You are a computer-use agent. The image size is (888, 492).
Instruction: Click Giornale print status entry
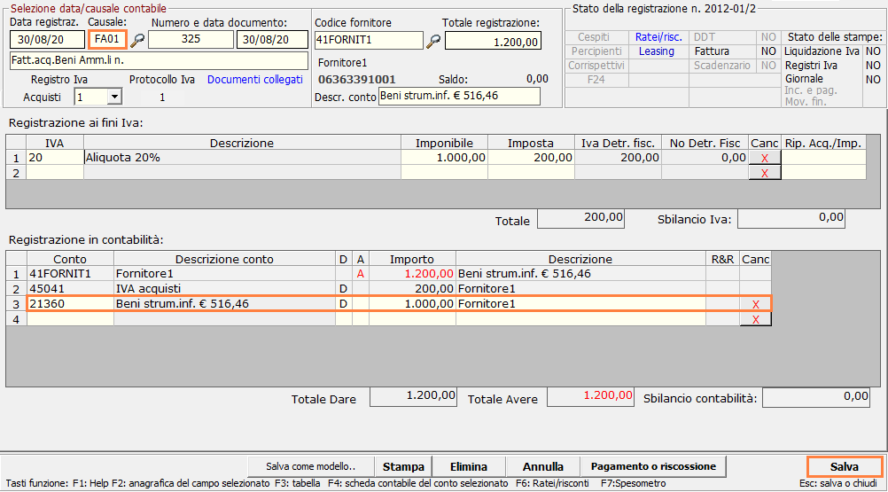click(804, 79)
